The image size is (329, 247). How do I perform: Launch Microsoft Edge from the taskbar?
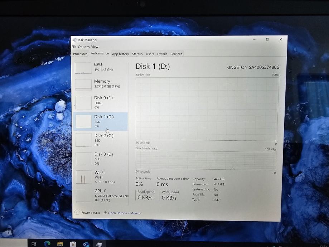tap(47, 244)
